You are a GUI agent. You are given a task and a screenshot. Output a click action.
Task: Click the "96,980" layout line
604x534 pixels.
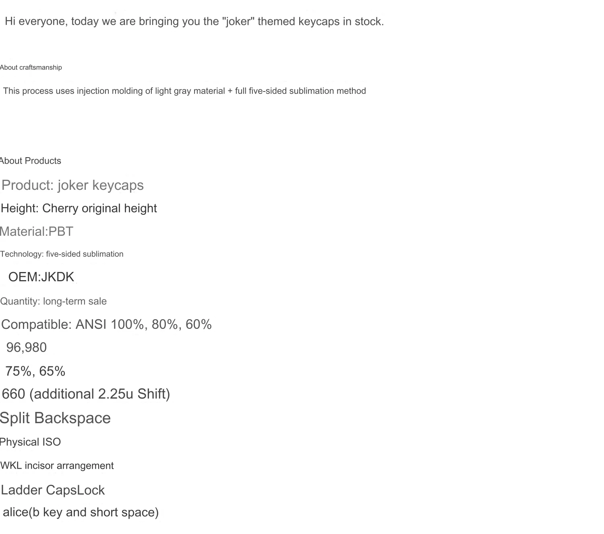pos(27,347)
